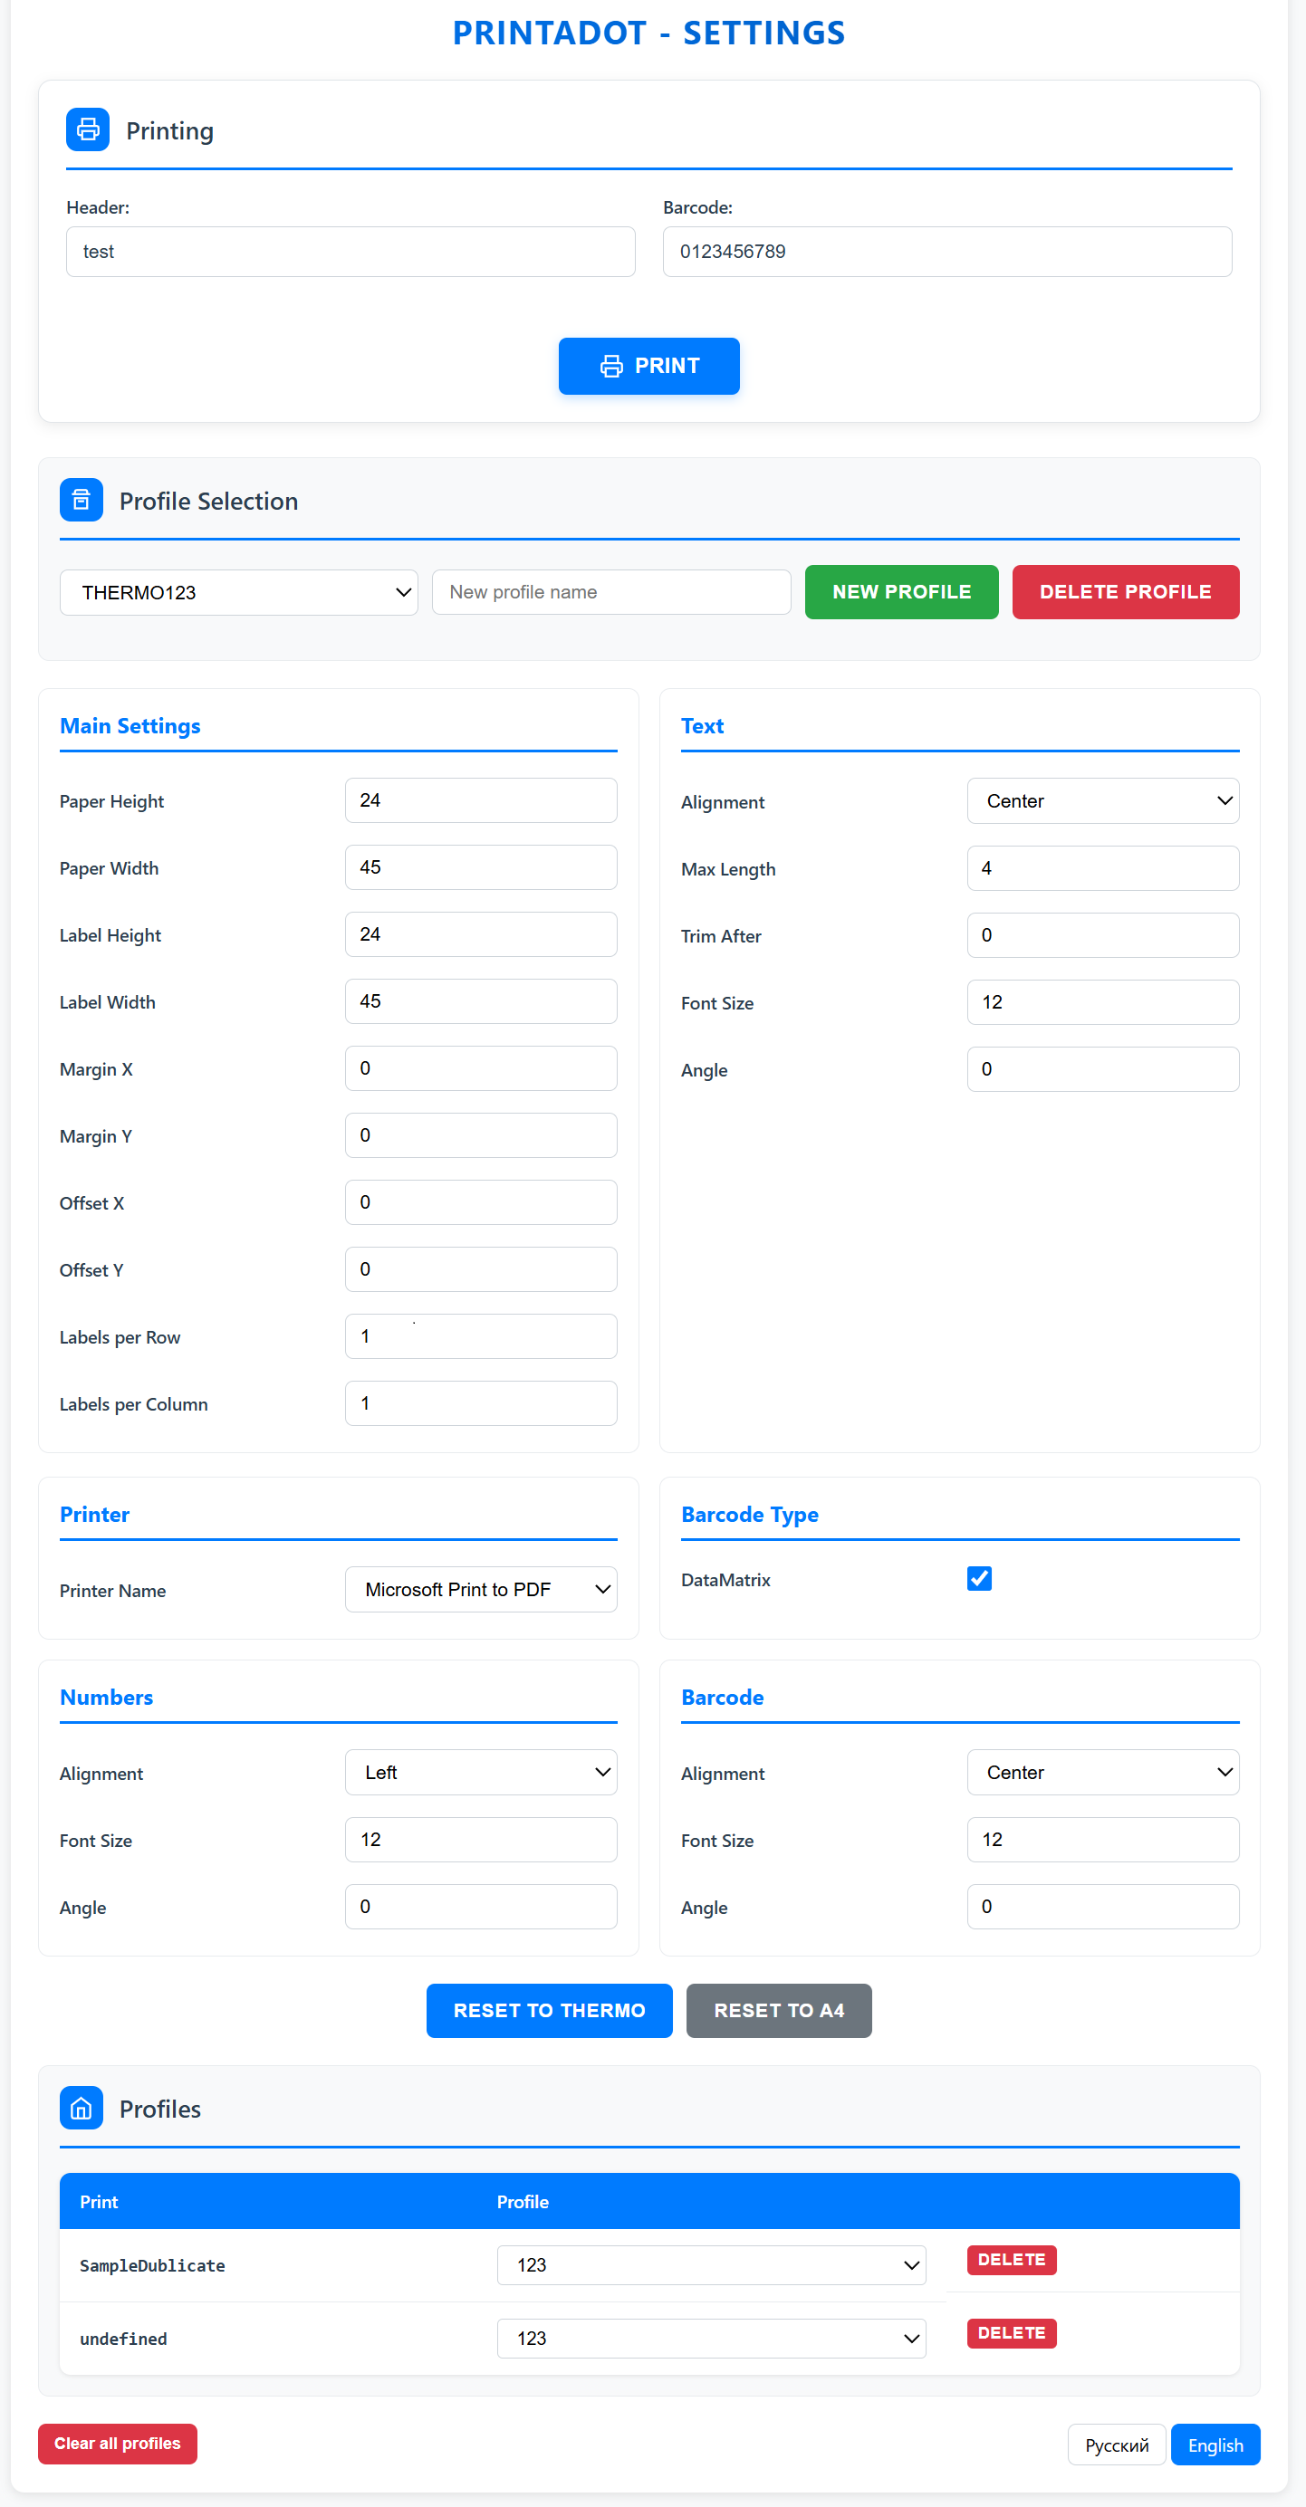Open the THERMO123 profile dropdown
The width and height of the screenshot is (1306, 2507).
tap(238, 593)
